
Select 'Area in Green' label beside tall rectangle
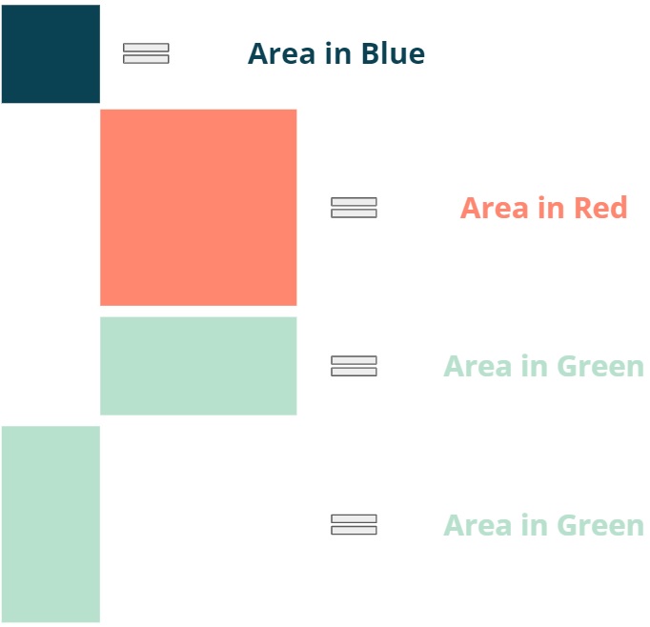tap(543, 525)
